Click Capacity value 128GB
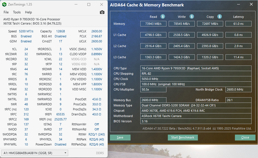Image resolution: width=258 pixels, height=158 pixels. [61, 31]
